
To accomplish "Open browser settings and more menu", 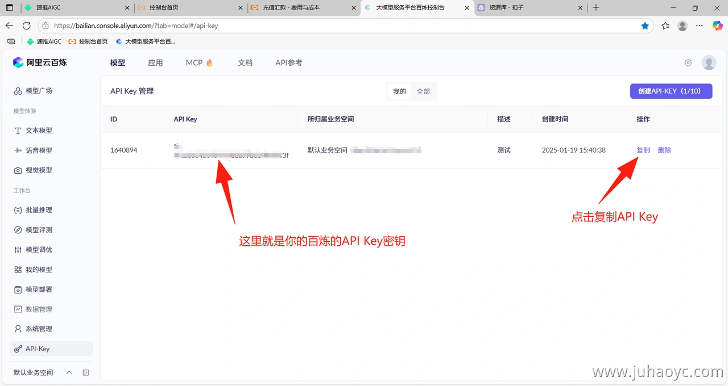I will point(700,26).
